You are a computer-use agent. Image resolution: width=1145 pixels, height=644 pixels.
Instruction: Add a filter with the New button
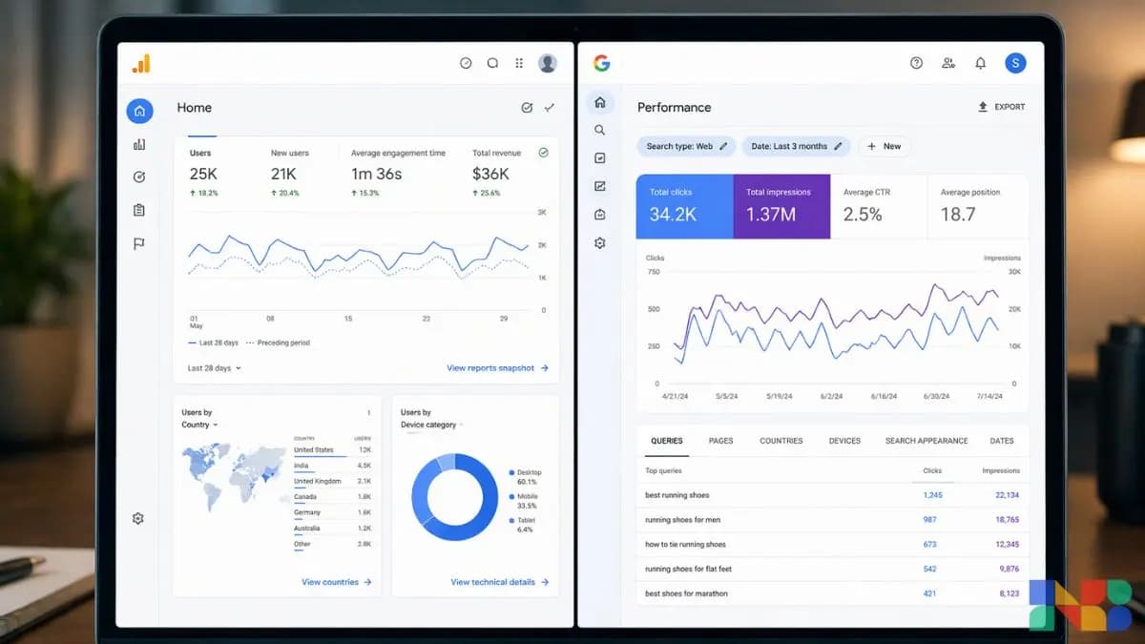884,146
